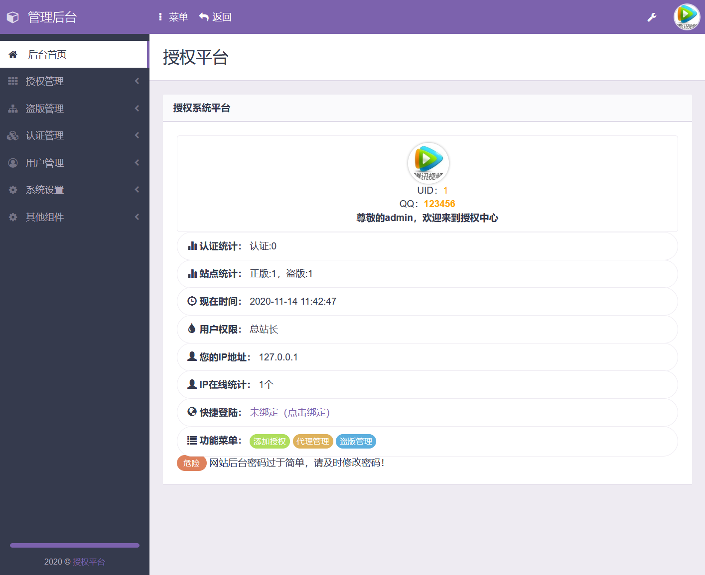
Task: Click the users icon beside 认证管理
Action: coord(12,135)
